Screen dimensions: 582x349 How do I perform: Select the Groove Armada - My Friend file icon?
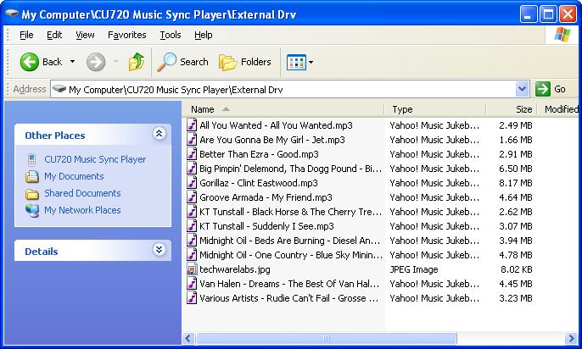coord(192,197)
